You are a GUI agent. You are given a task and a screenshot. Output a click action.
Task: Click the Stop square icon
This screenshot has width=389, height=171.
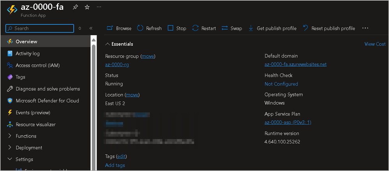(x=171, y=28)
